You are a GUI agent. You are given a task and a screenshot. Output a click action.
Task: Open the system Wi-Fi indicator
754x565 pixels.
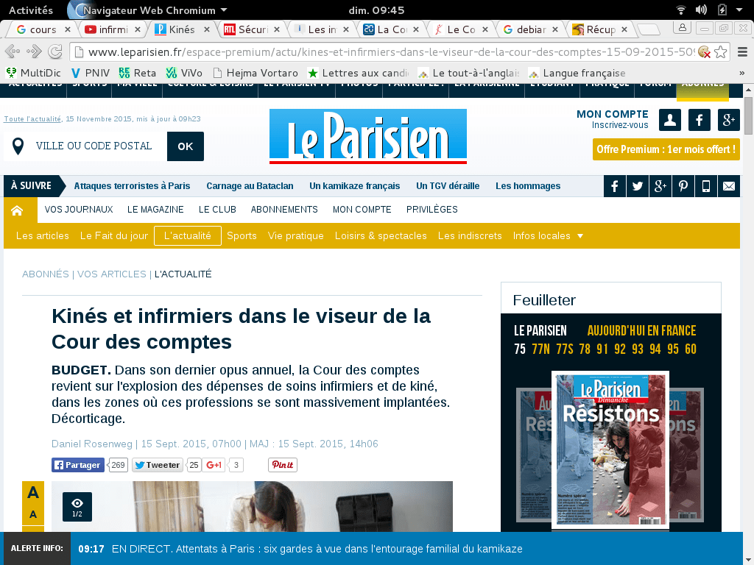(680, 10)
